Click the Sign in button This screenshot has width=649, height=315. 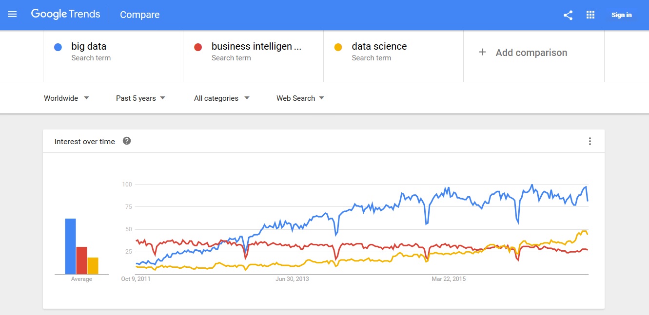621,15
